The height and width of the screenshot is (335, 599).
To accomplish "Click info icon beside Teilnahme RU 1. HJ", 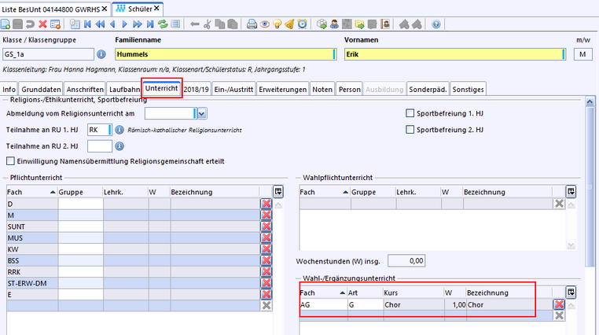I will (x=119, y=130).
